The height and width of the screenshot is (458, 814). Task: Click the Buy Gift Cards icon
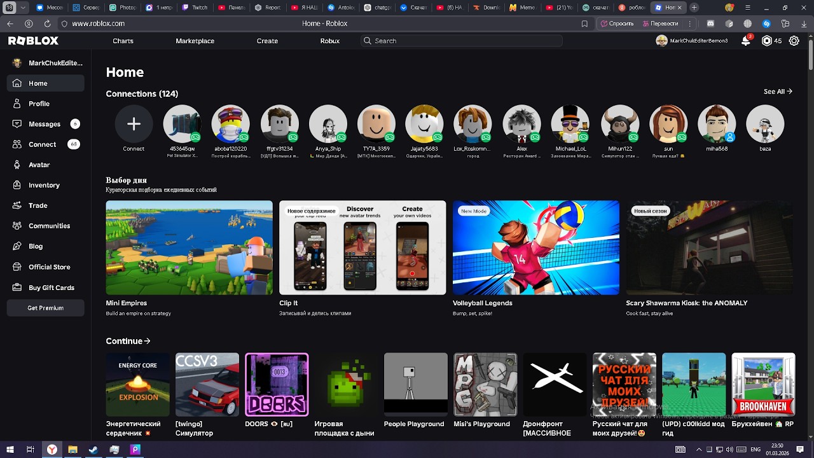pyautogui.click(x=17, y=288)
